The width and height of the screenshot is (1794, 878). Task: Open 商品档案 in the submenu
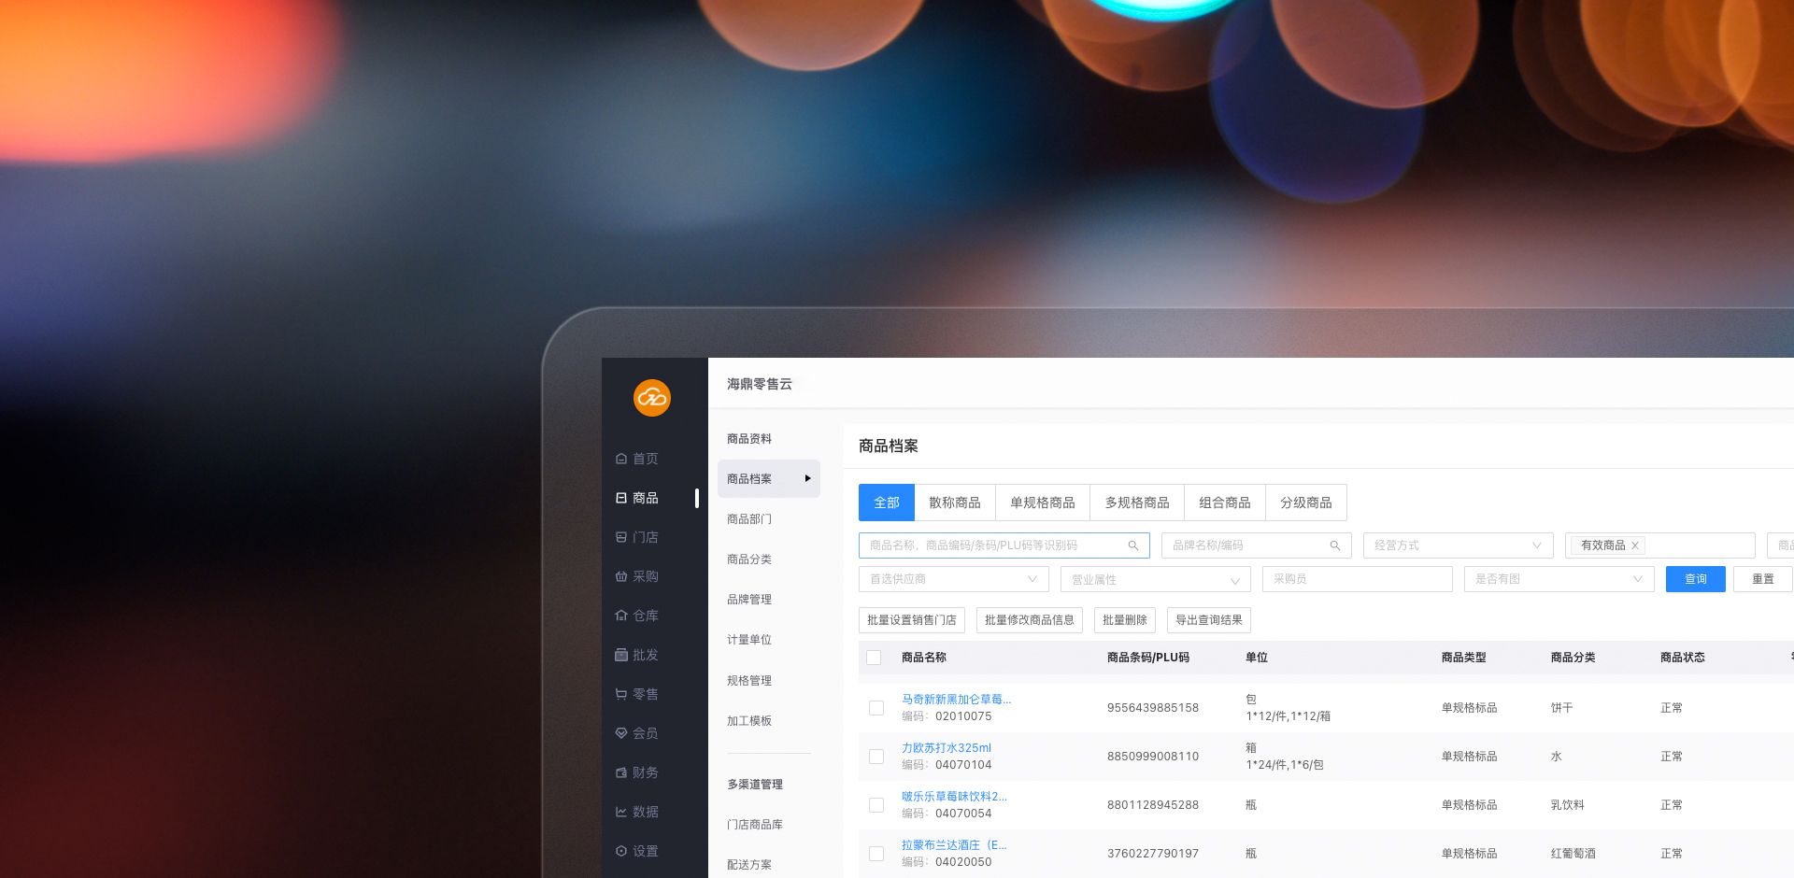click(769, 478)
